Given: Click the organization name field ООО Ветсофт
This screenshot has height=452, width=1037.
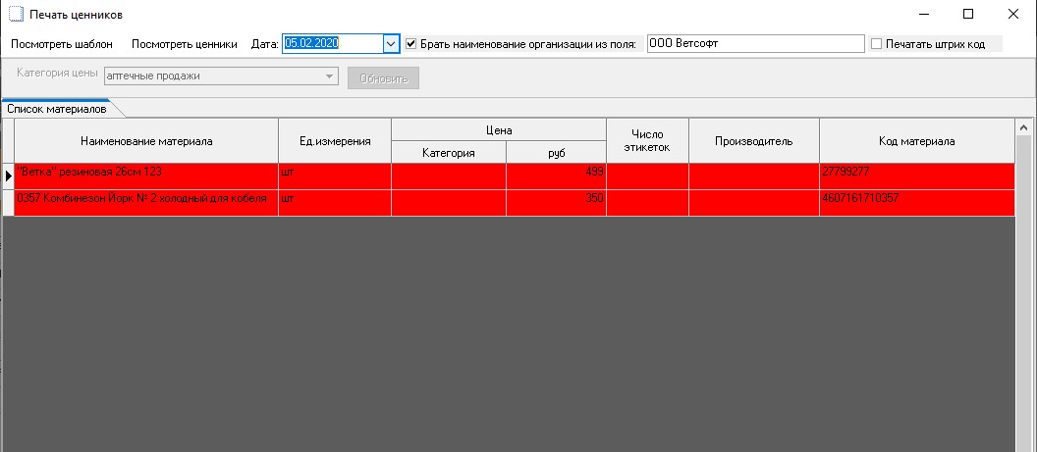Looking at the screenshot, I should (x=754, y=44).
